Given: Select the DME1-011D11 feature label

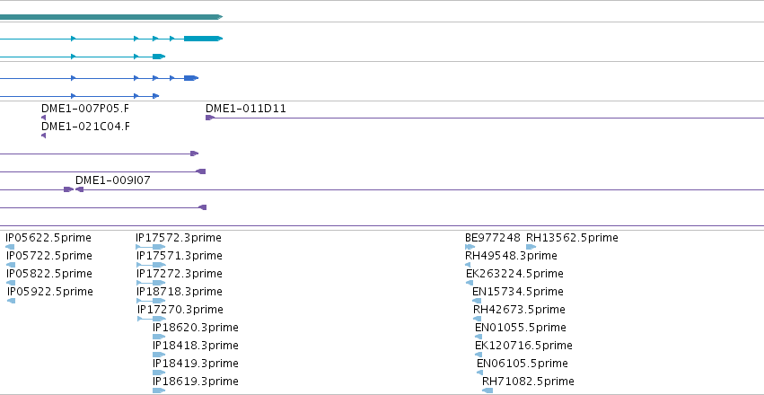Looking at the screenshot, I should [246, 109].
